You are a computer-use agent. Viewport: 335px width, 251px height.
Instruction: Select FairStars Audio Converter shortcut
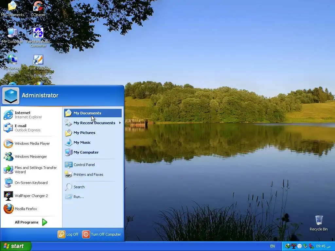click(38, 38)
